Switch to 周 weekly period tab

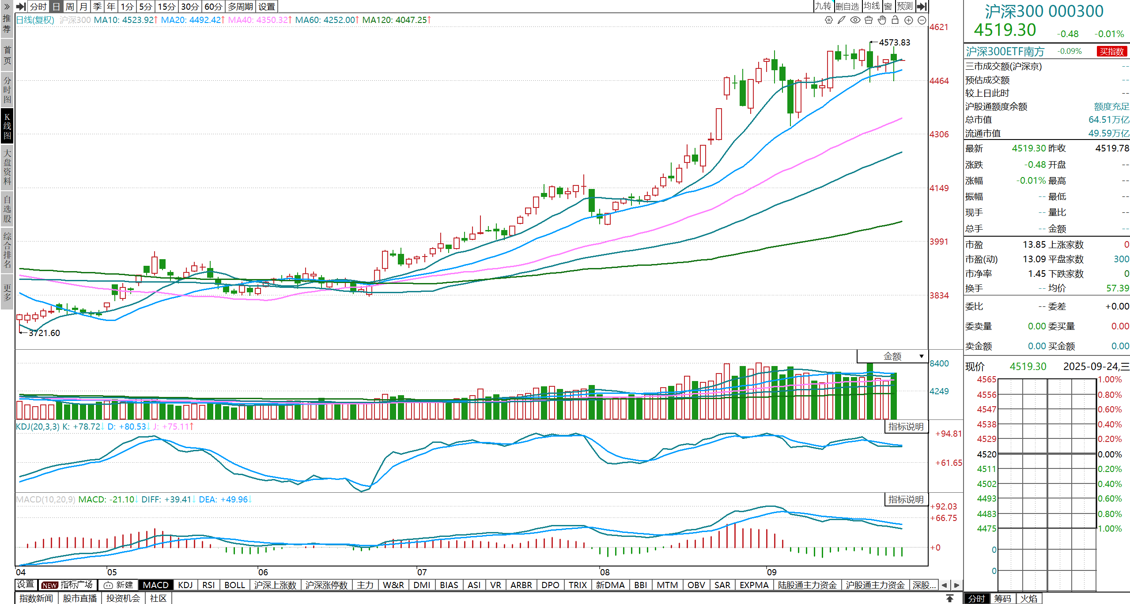pyautogui.click(x=70, y=7)
